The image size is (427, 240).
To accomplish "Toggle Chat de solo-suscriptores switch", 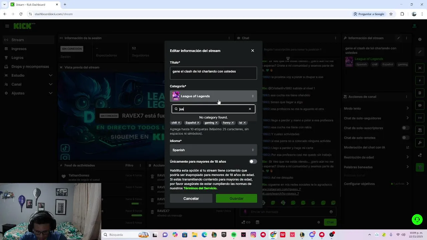I will click(x=406, y=128).
